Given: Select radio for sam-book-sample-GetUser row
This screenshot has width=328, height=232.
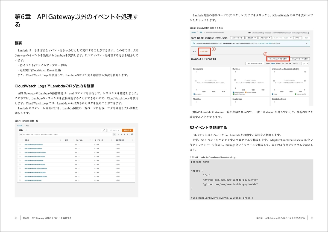Looking at the screenshot, I should pos(20,180).
